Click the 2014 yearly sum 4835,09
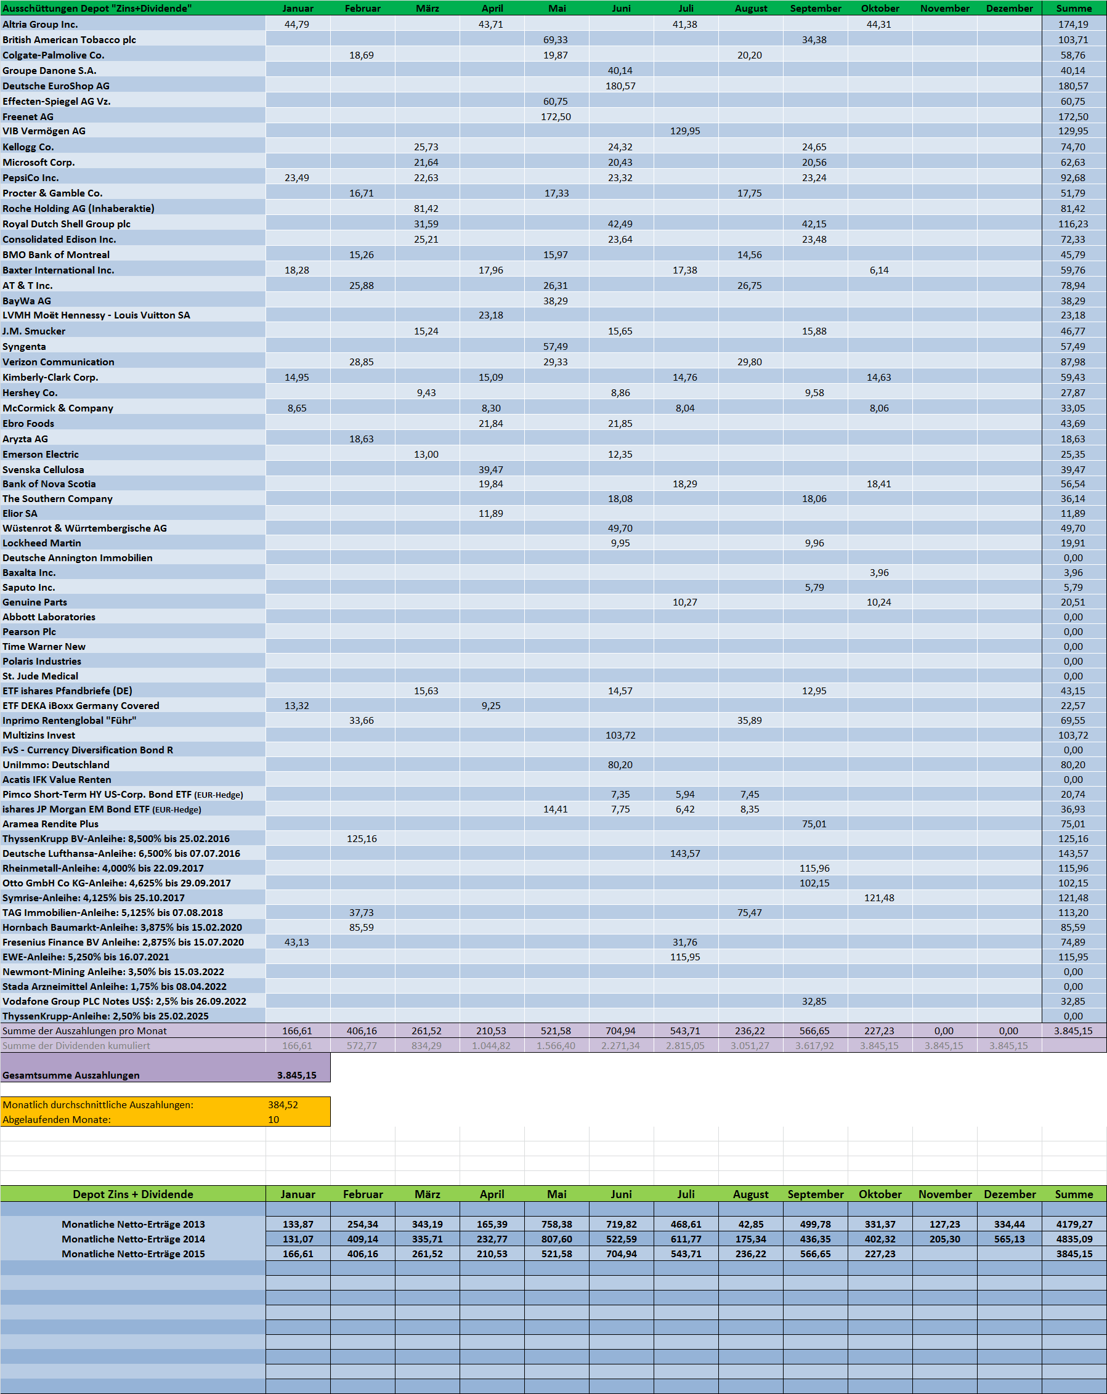The width and height of the screenshot is (1107, 1394). (x=1074, y=1239)
